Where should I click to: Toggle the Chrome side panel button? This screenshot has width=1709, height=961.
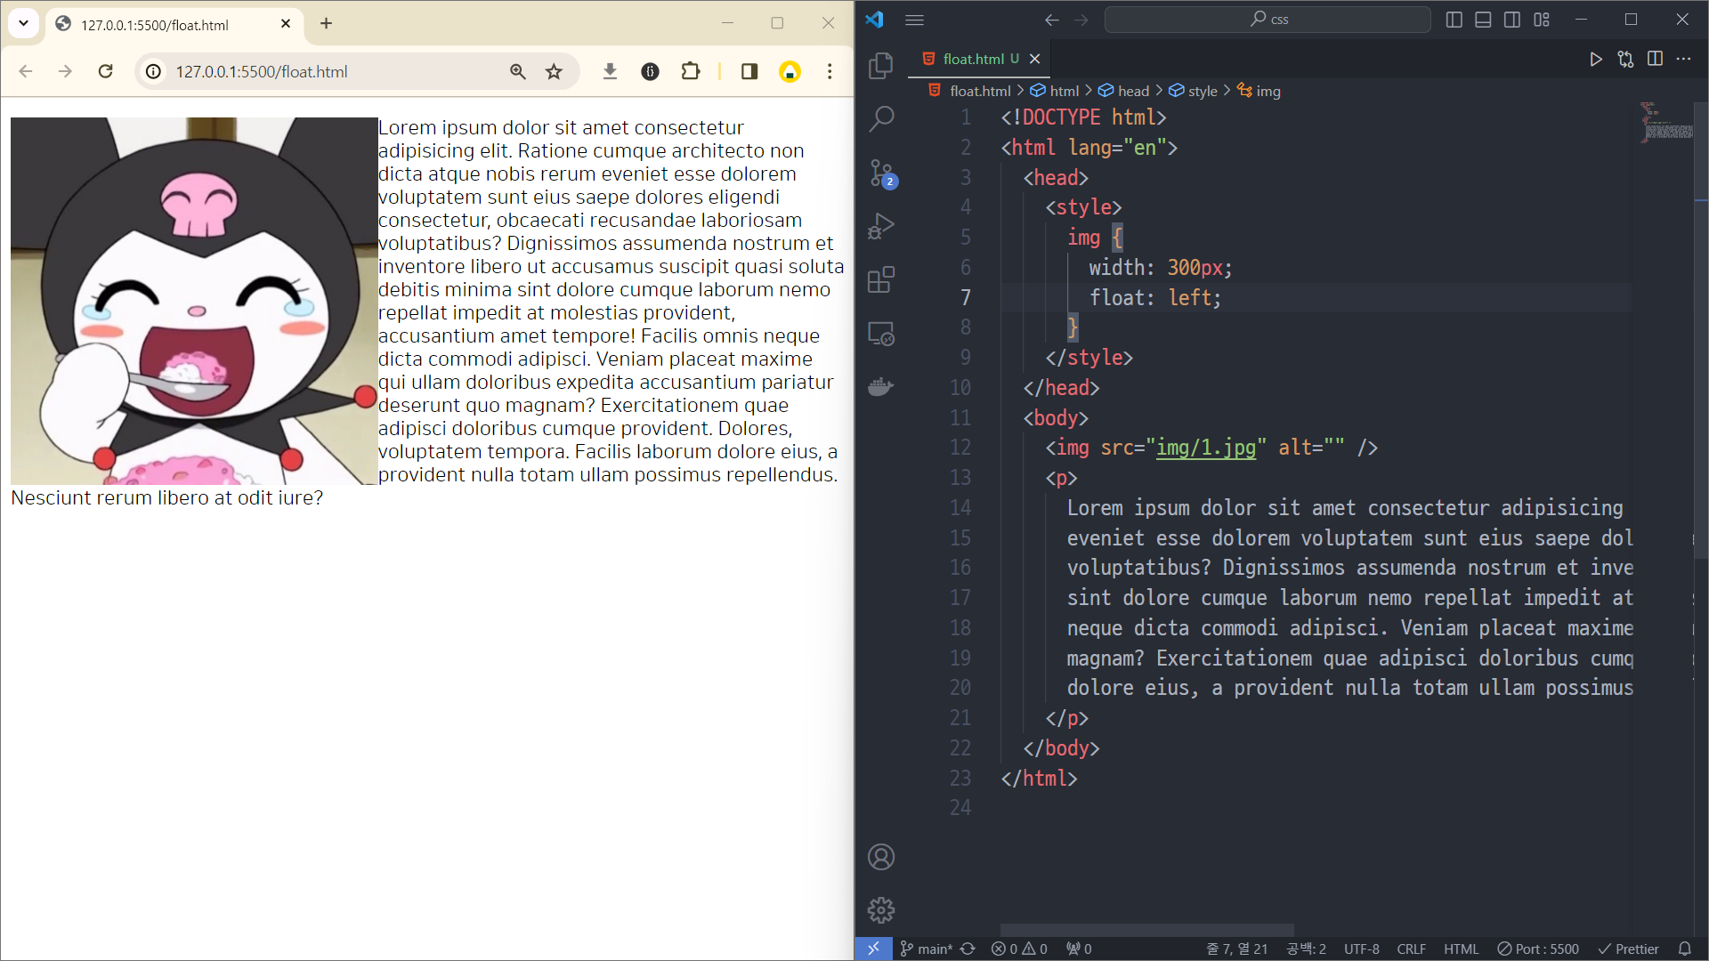pos(749,71)
